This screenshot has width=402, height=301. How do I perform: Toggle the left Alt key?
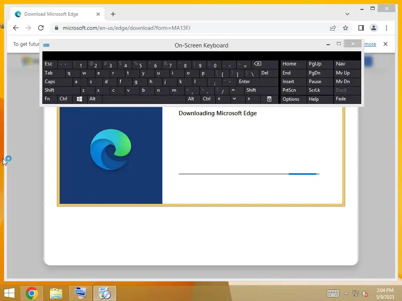(x=95, y=99)
